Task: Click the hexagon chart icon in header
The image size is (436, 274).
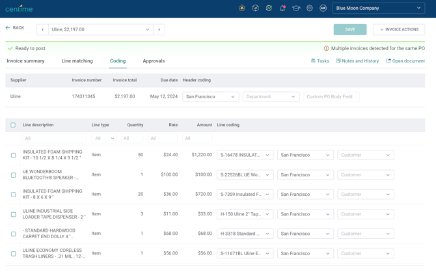Action: 255,8
